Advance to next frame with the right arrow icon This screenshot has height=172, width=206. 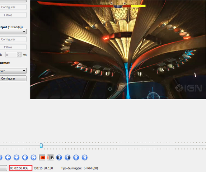coord(17,157)
